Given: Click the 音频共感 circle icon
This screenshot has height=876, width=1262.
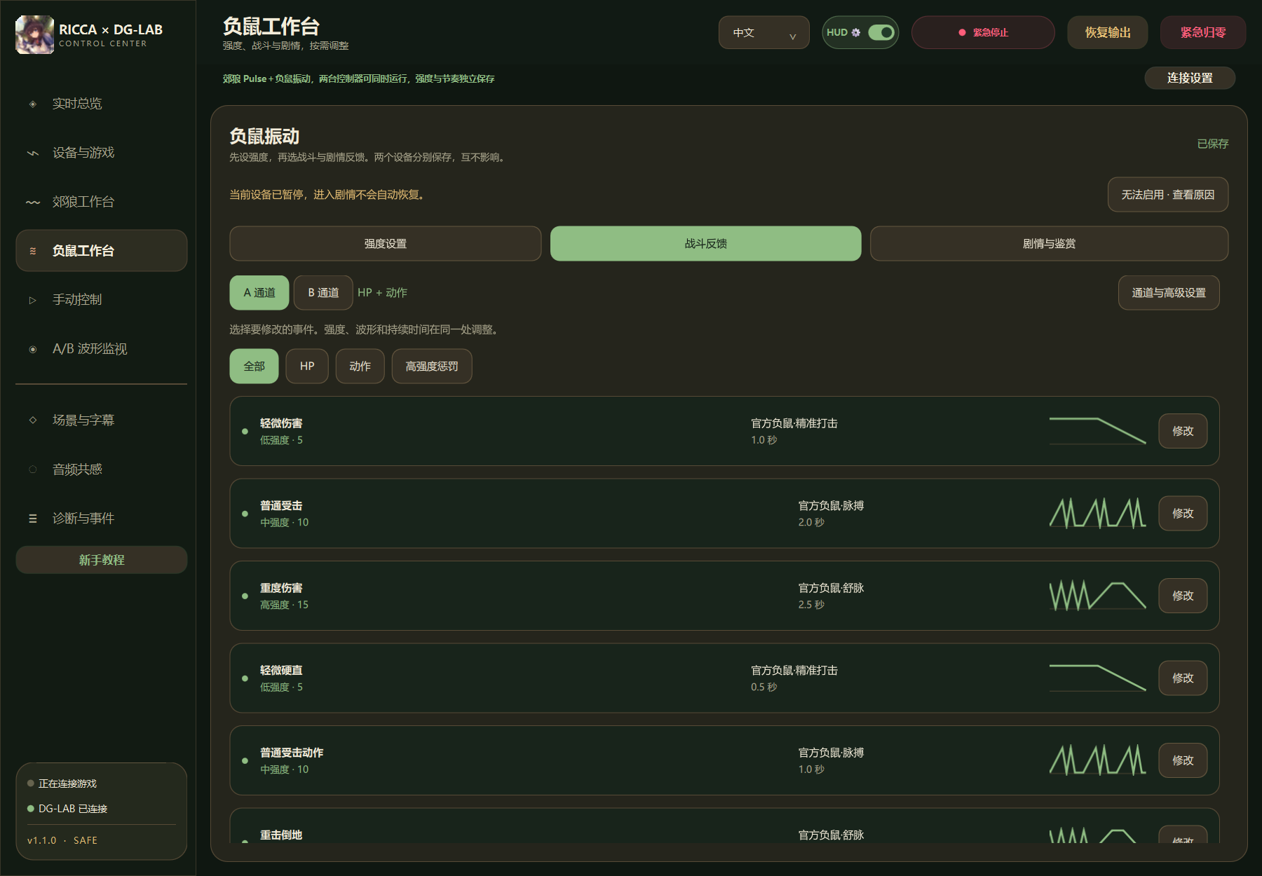Looking at the screenshot, I should (x=32, y=470).
